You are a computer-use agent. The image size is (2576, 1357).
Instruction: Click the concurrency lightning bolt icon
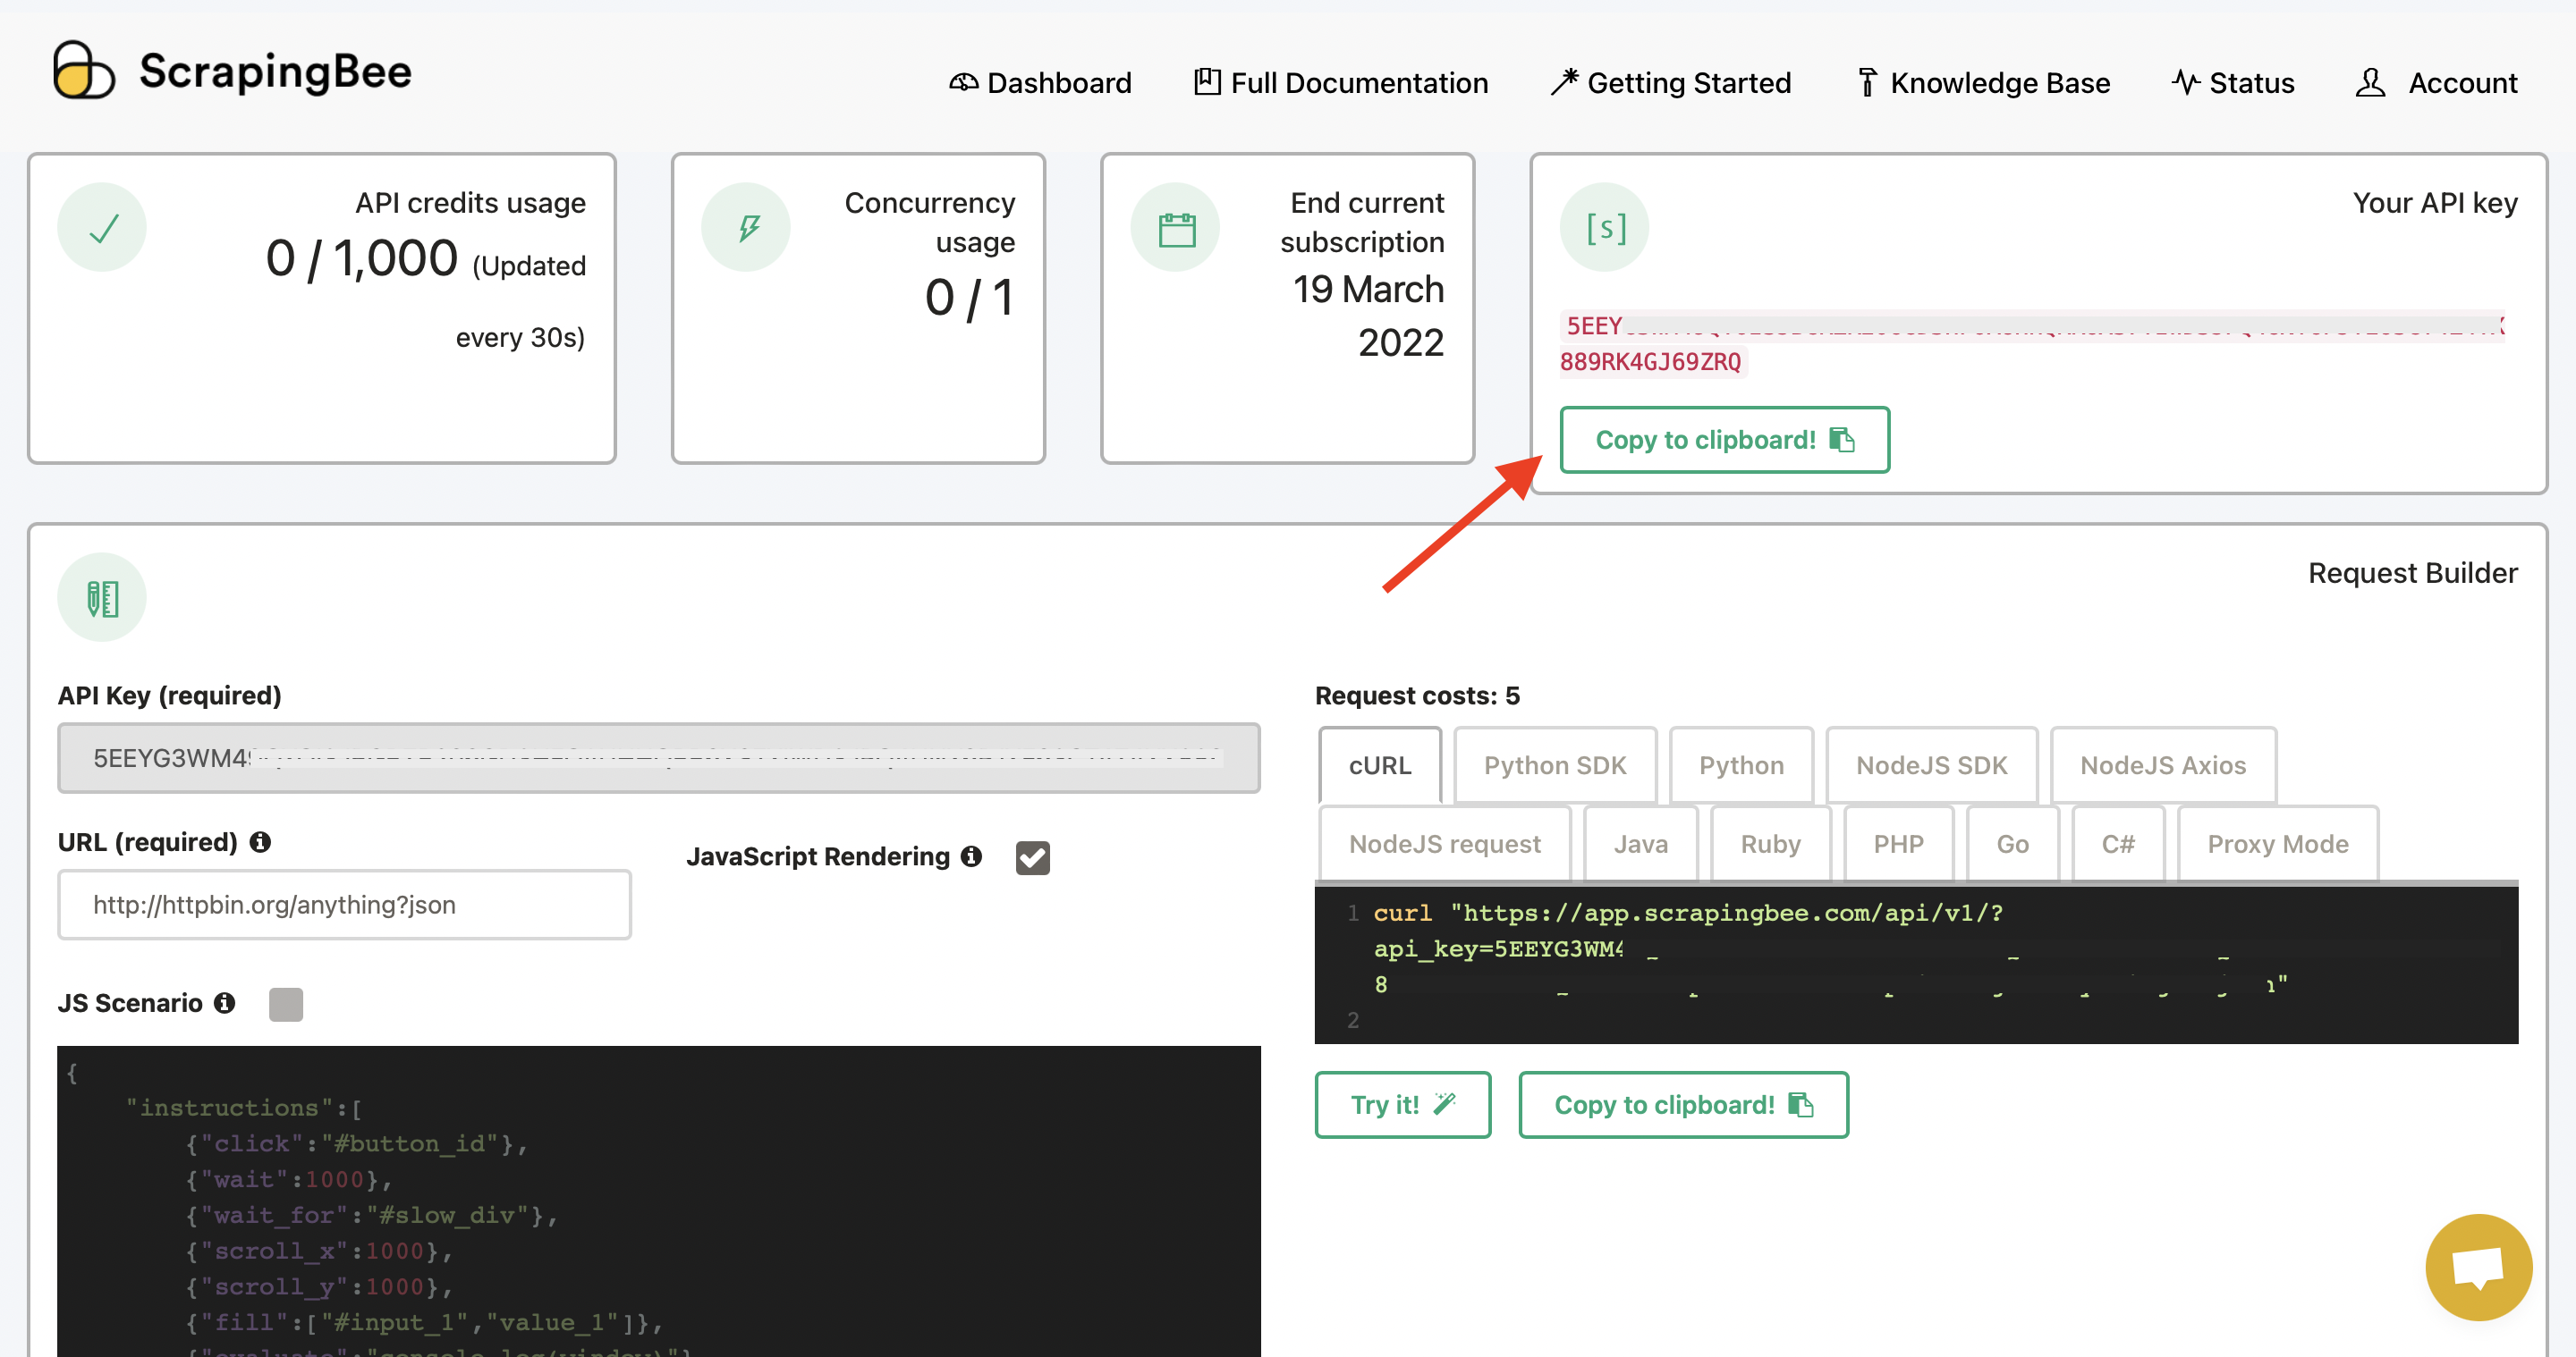[746, 228]
